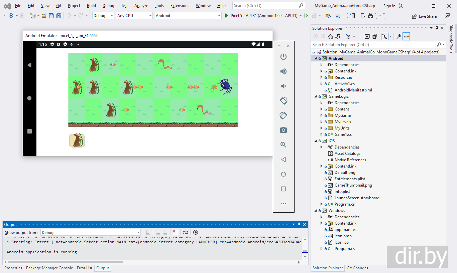Click the emulator zoom magnifier icon
This screenshot has width=457, height=273.
pyautogui.click(x=283, y=145)
